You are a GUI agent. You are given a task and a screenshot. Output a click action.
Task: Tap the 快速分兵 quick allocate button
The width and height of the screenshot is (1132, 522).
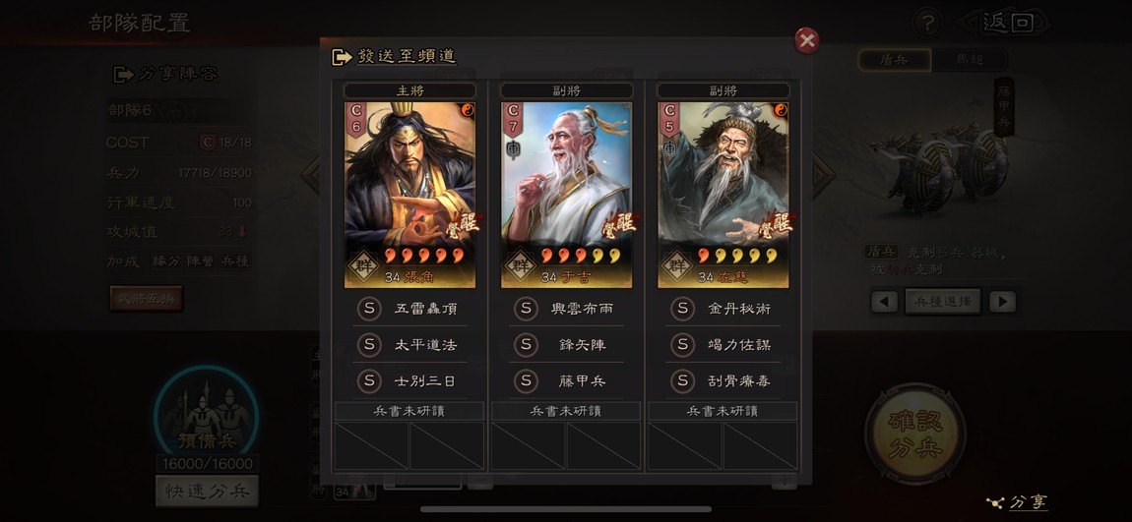click(207, 491)
